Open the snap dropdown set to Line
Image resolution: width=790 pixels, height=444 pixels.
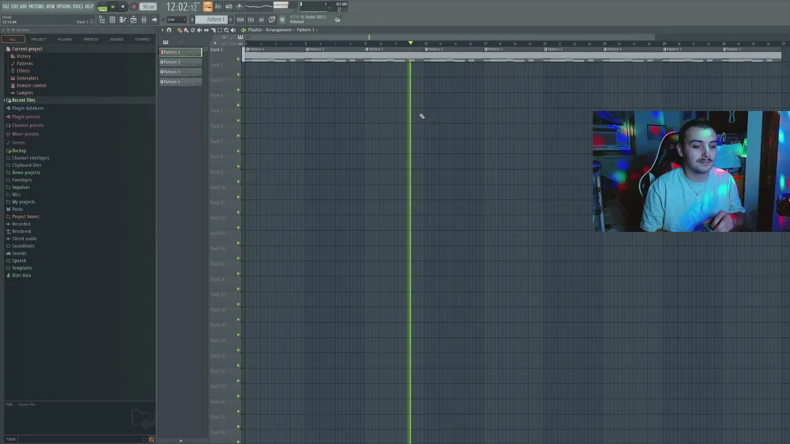click(177, 20)
